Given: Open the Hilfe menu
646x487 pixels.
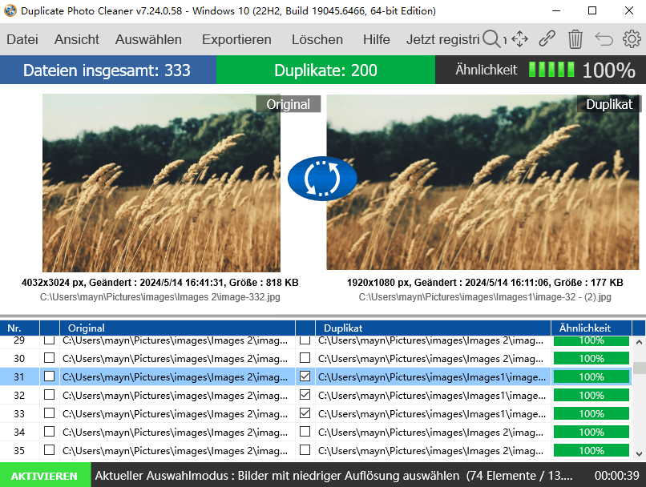Looking at the screenshot, I should (375, 38).
